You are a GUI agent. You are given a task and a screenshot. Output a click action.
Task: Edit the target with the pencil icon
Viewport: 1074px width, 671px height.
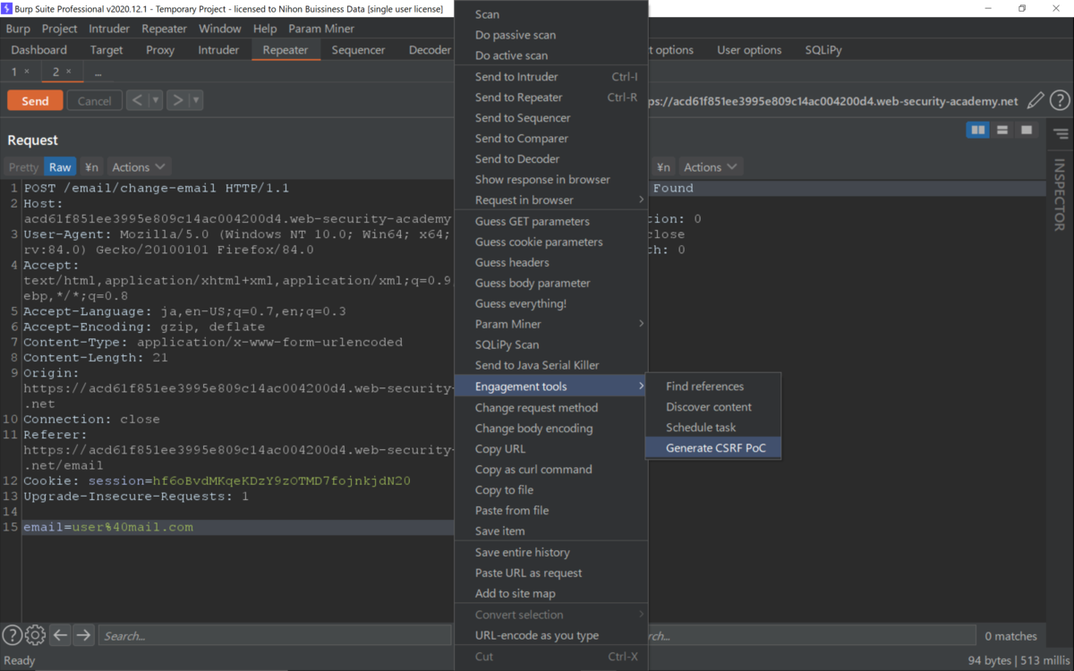tap(1036, 101)
